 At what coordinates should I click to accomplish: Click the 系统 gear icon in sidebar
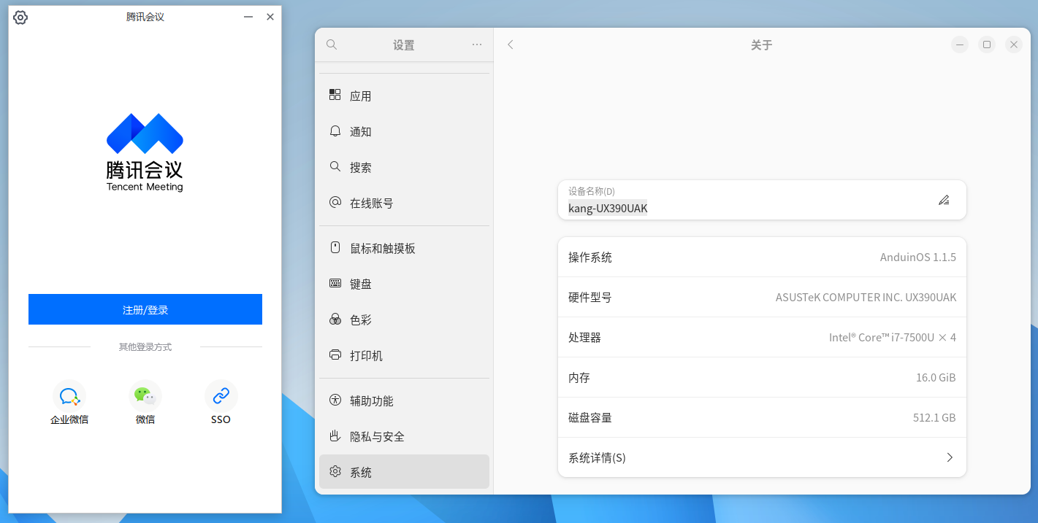[x=335, y=472]
